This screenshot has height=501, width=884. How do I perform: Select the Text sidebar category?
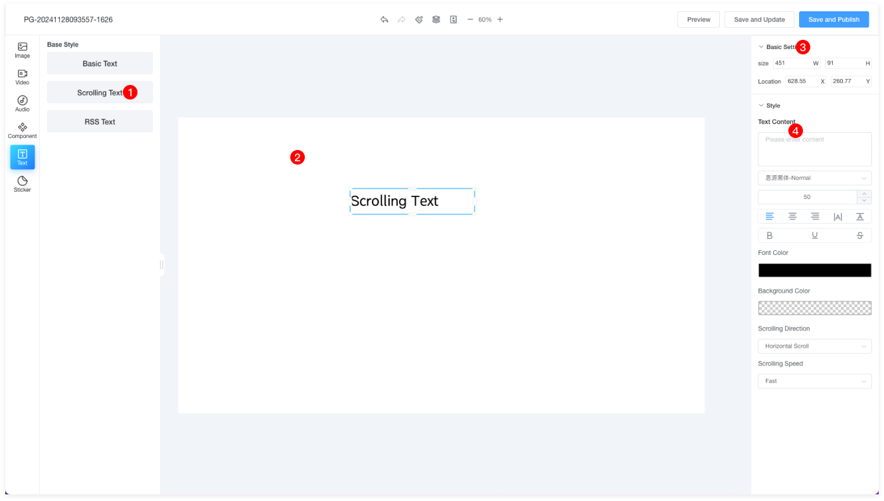23,157
